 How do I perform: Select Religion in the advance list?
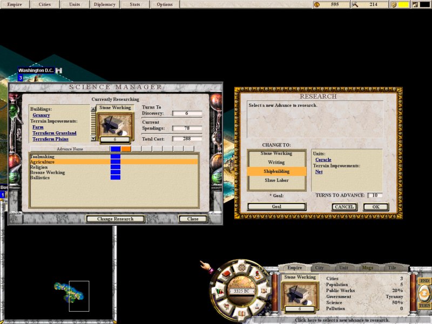(x=114, y=167)
